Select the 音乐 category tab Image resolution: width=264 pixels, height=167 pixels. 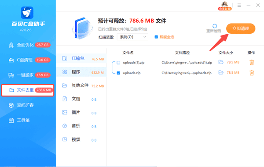tap(81, 126)
